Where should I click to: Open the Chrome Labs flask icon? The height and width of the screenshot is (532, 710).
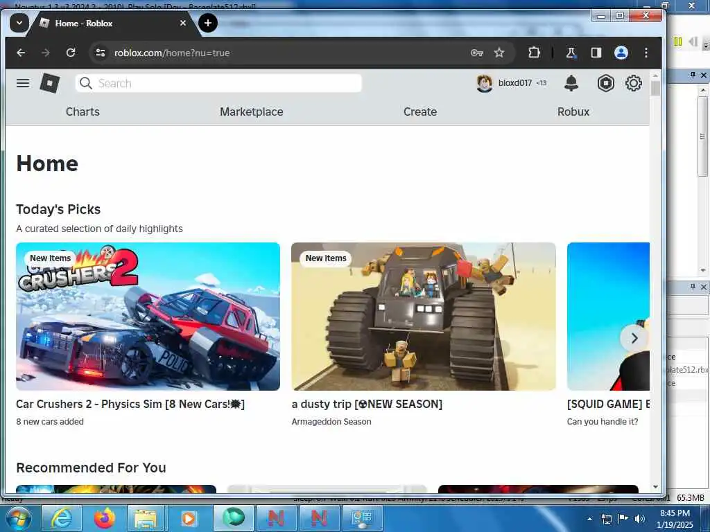point(571,53)
